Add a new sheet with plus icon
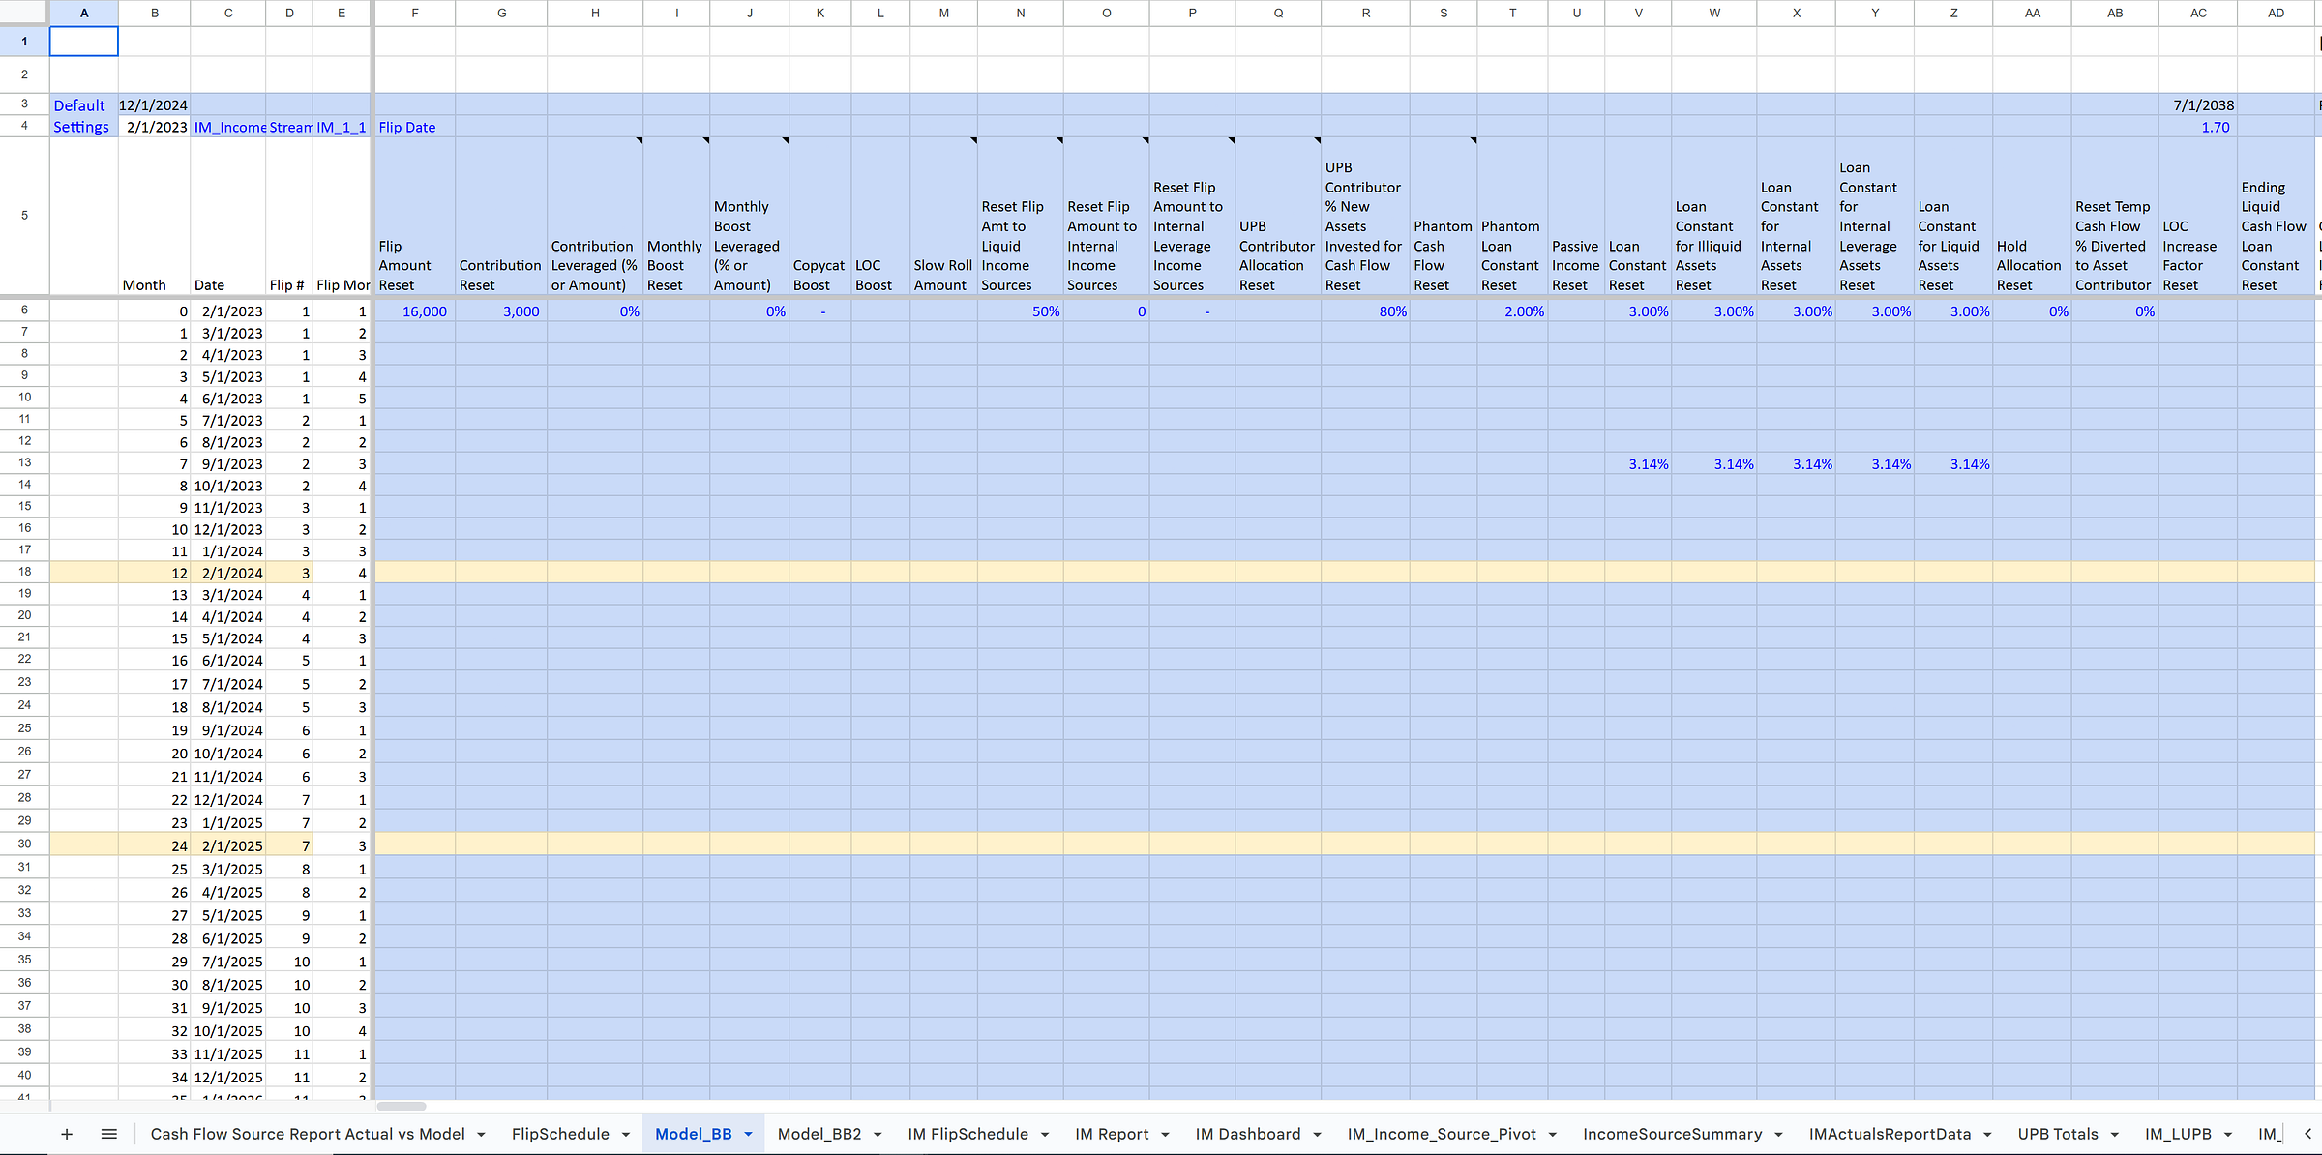 tap(67, 1134)
